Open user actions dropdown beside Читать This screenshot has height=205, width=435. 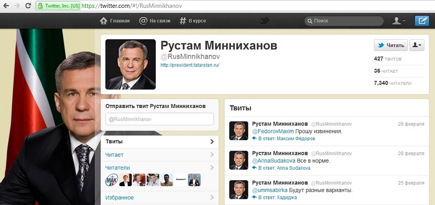tap(417, 45)
